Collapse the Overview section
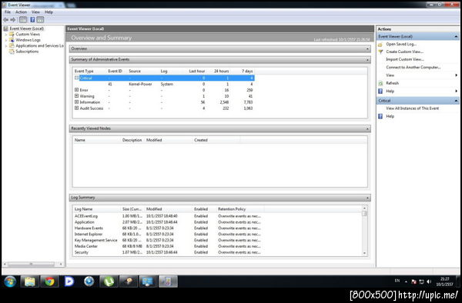The height and width of the screenshot is (303, 462). pyautogui.click(x=367, y=48)
